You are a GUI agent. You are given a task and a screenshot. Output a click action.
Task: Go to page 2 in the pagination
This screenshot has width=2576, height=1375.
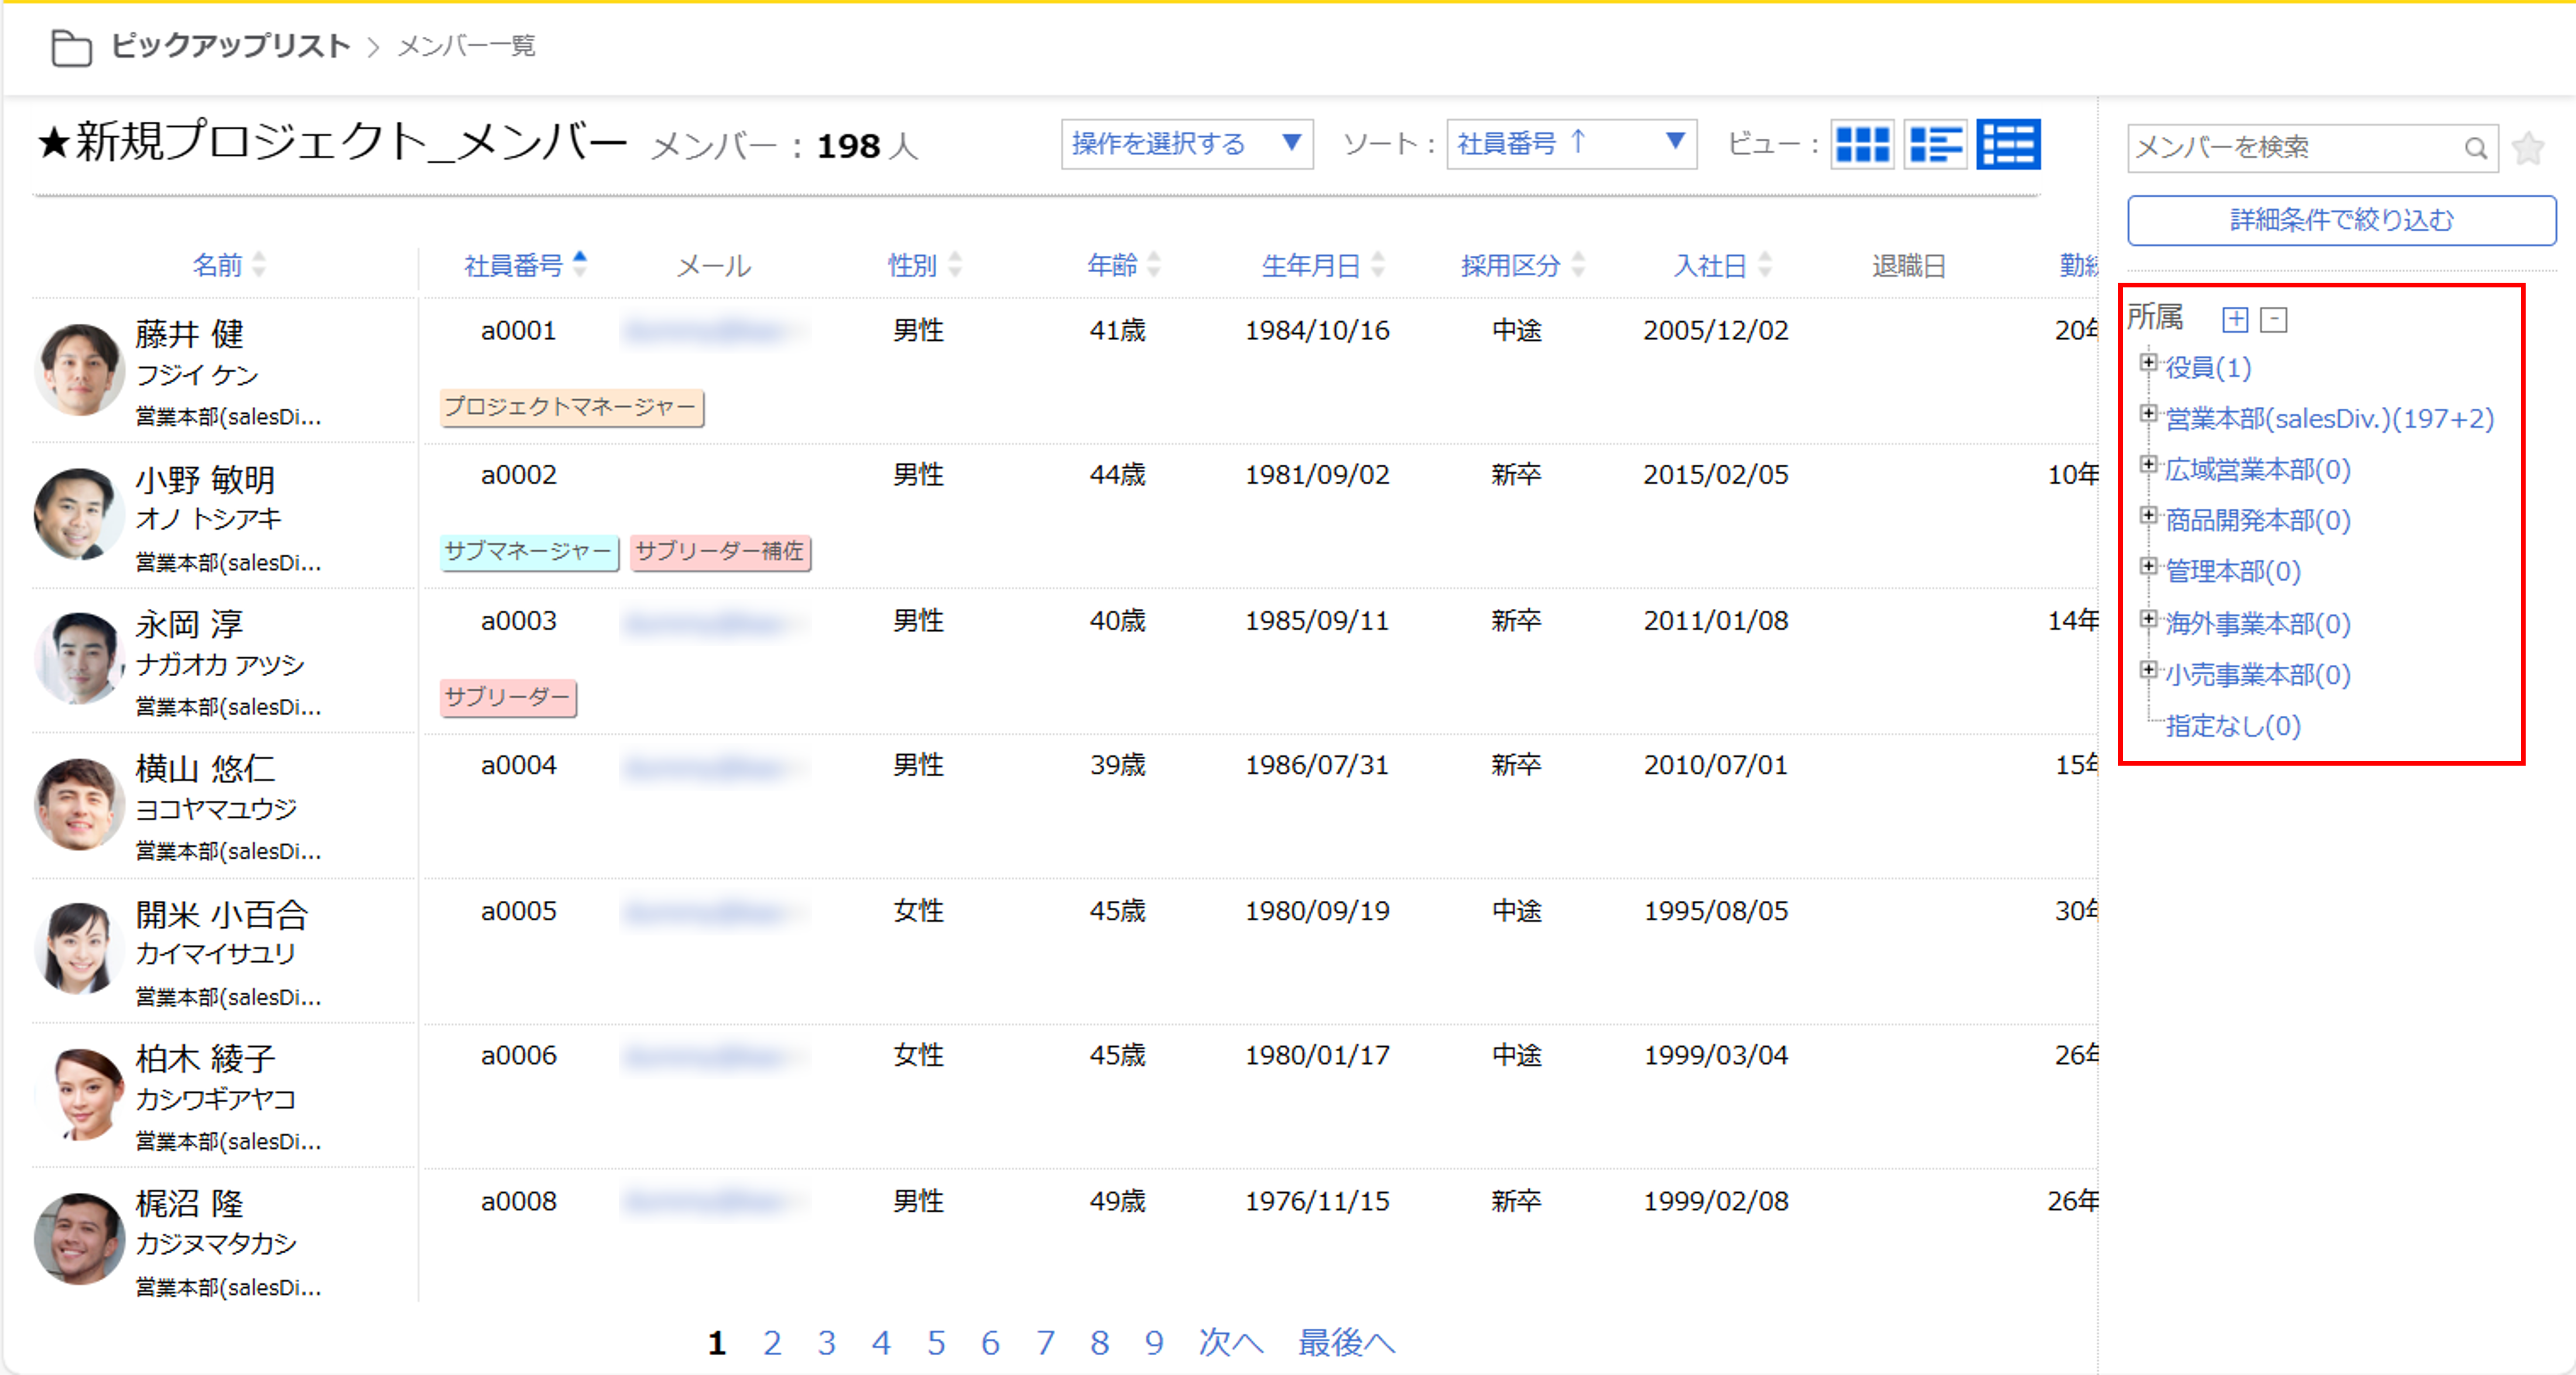pos(772,1342)
